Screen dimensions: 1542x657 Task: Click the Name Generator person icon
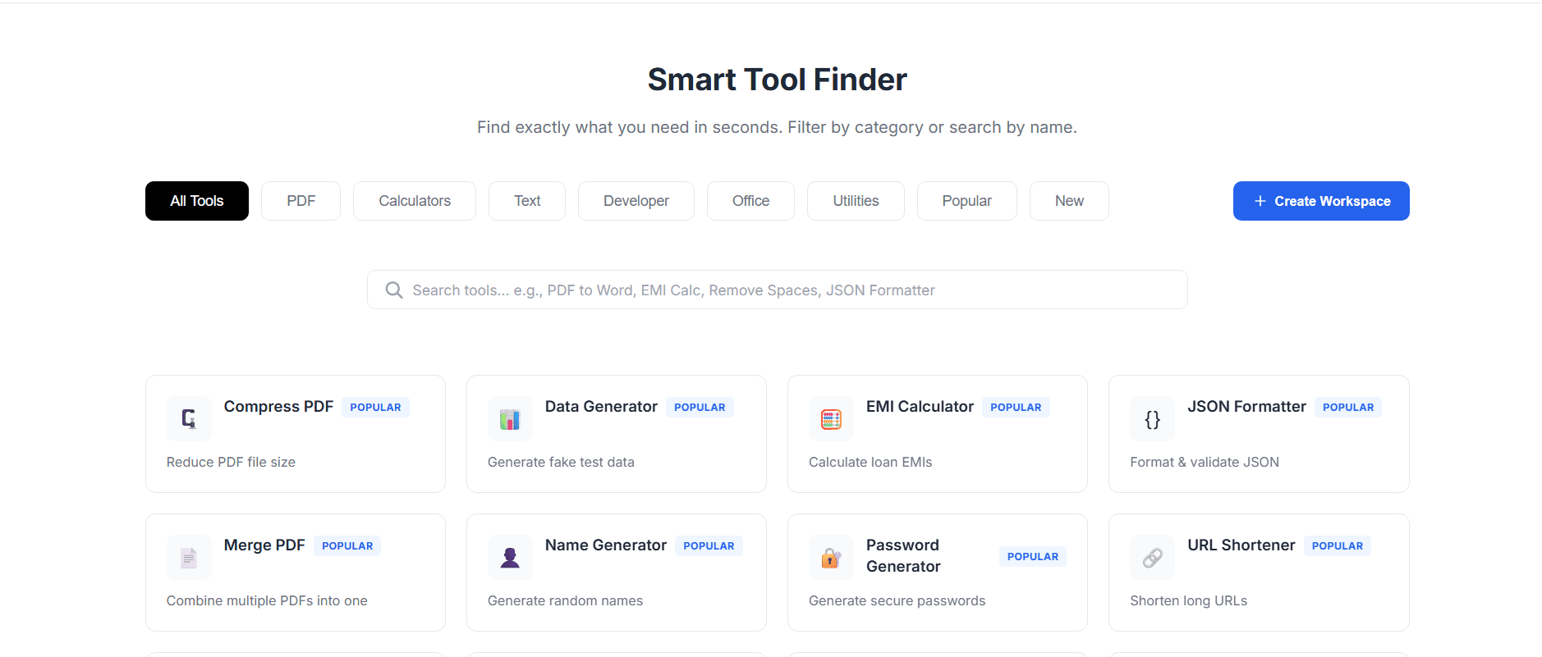510,557
